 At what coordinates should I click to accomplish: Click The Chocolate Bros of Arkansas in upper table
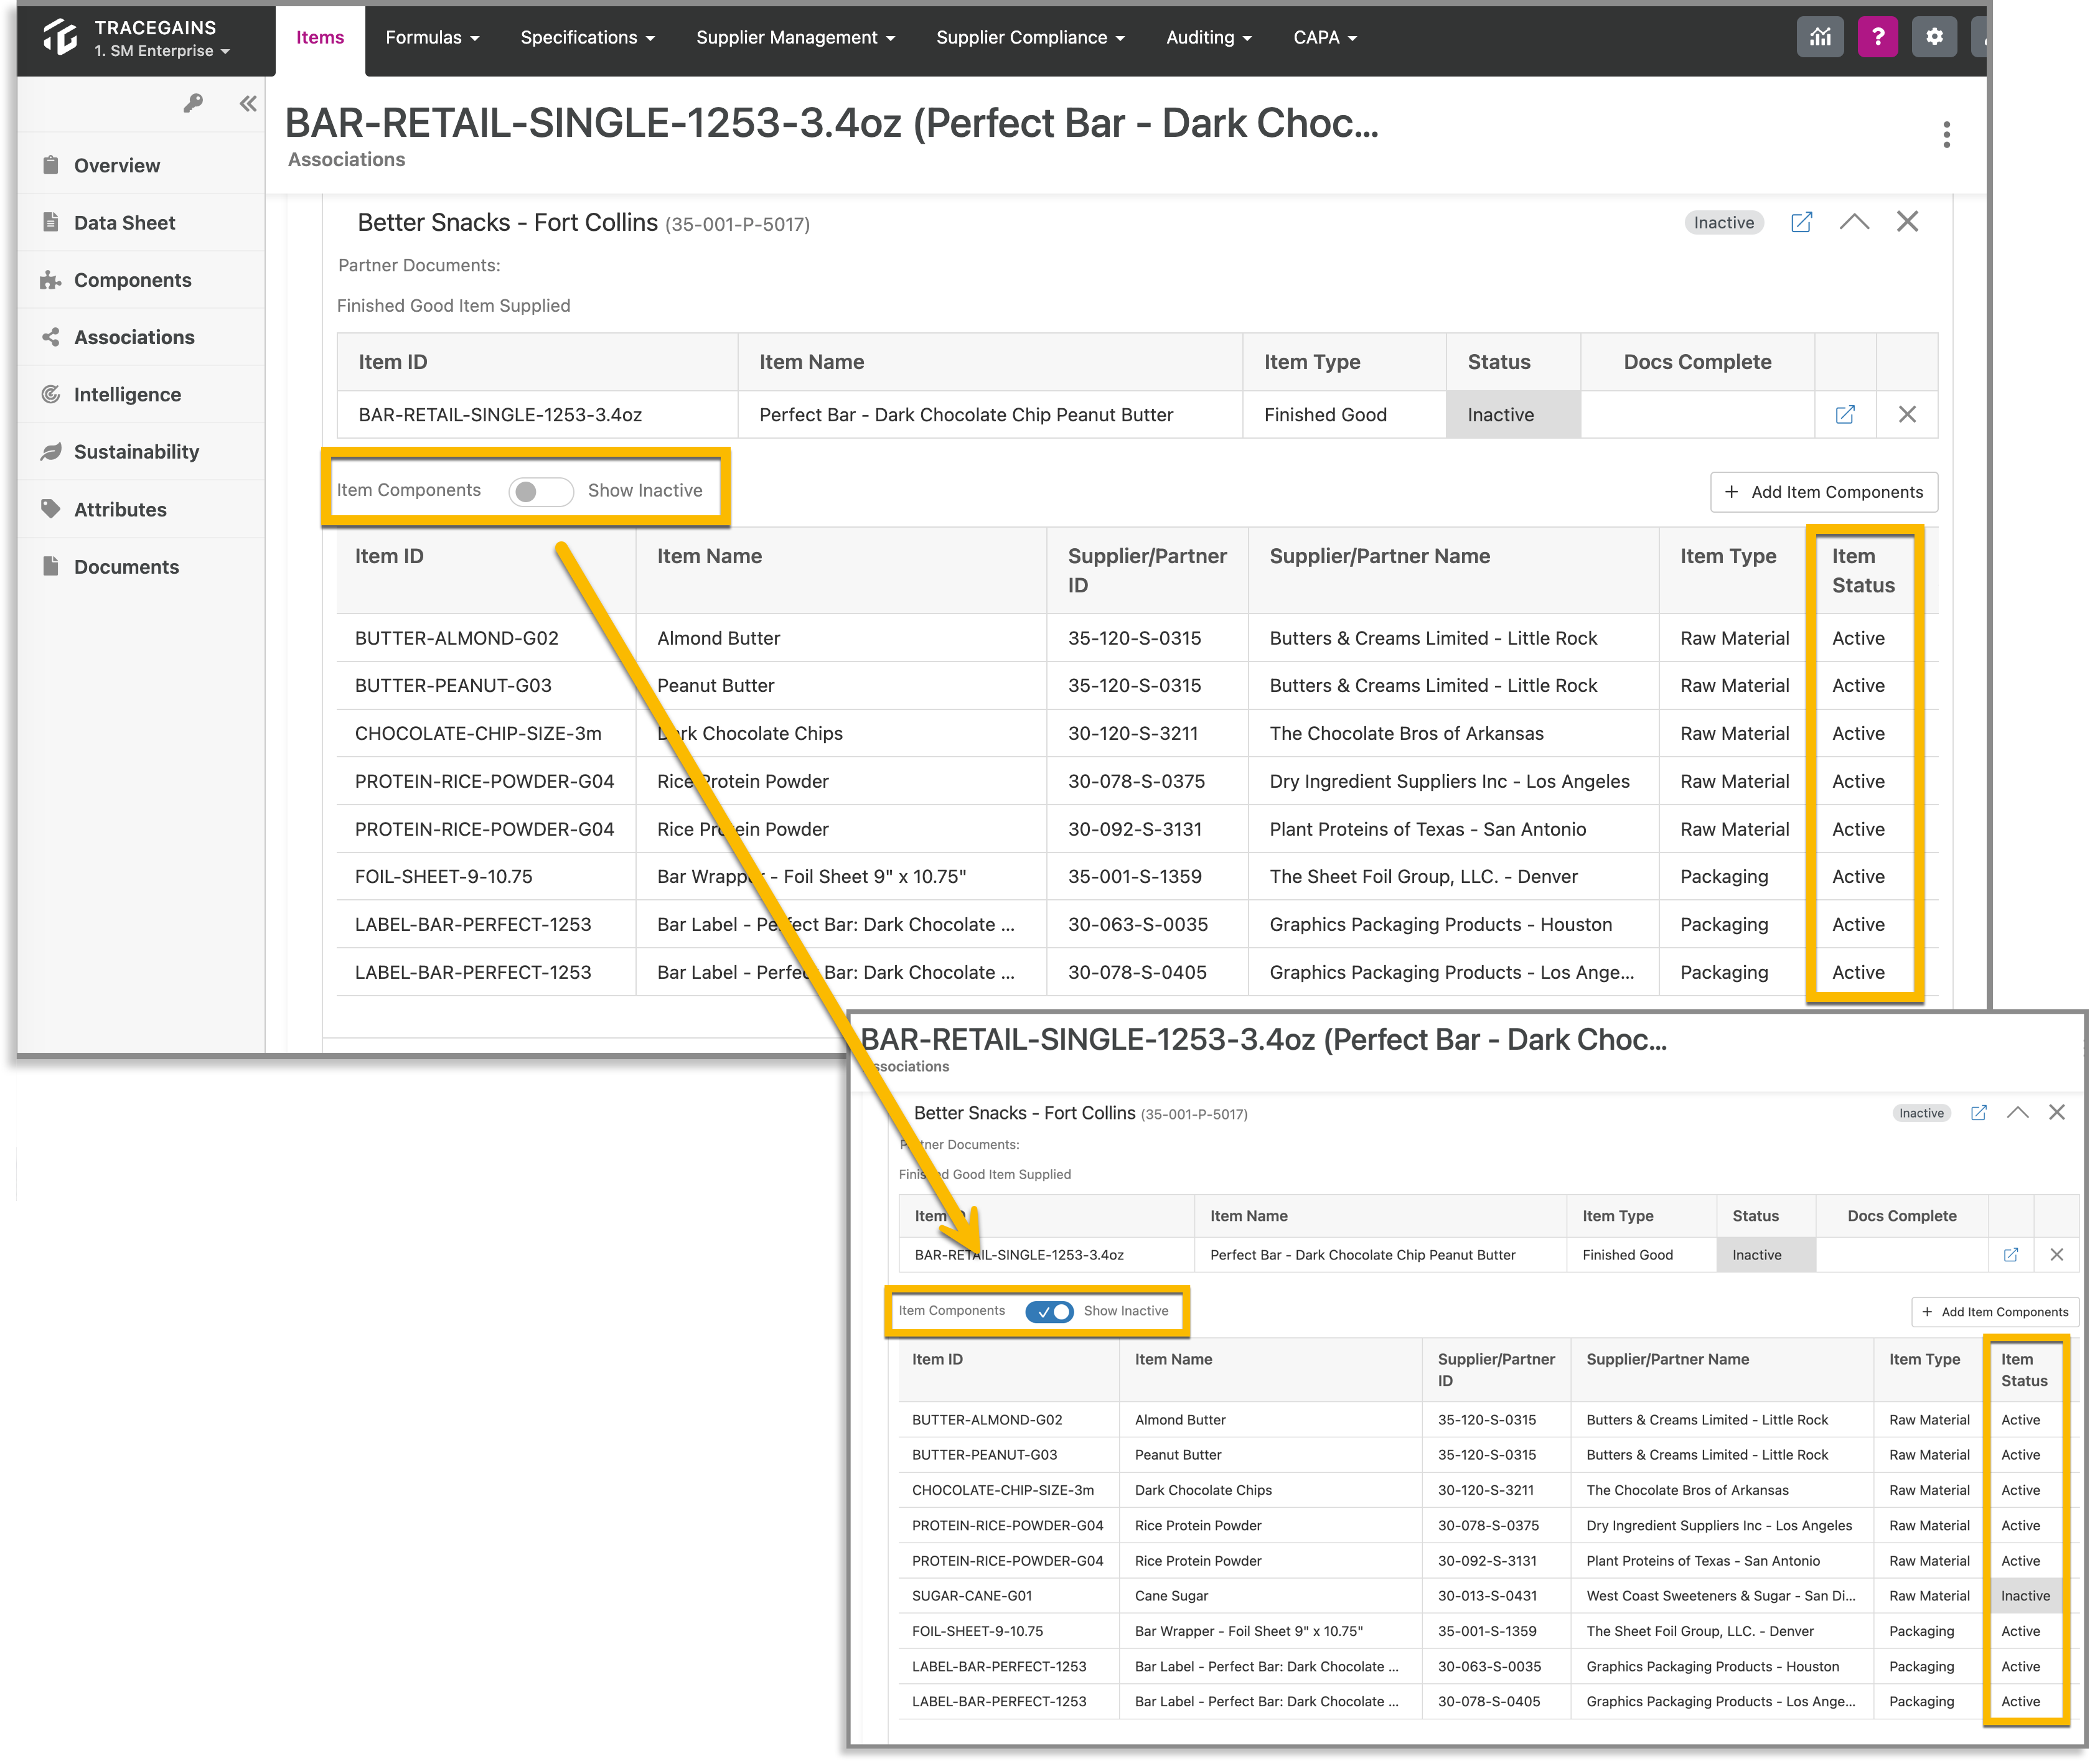[x=1406, y=733]
